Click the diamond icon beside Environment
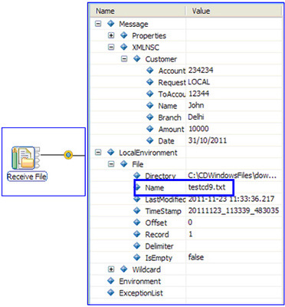Screen dimensions: 285x307 click(x=110, y=281)
